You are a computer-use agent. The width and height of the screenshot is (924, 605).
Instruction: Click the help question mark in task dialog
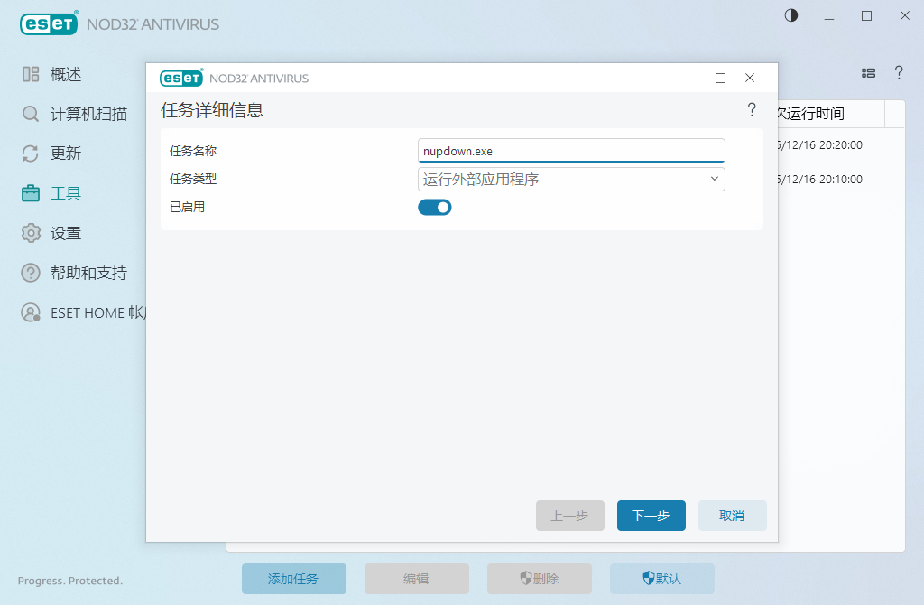click(x=751, y=110)
